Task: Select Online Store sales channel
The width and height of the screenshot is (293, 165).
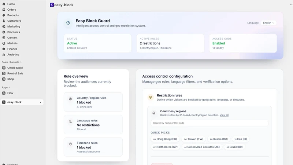Action: [15, 68]
